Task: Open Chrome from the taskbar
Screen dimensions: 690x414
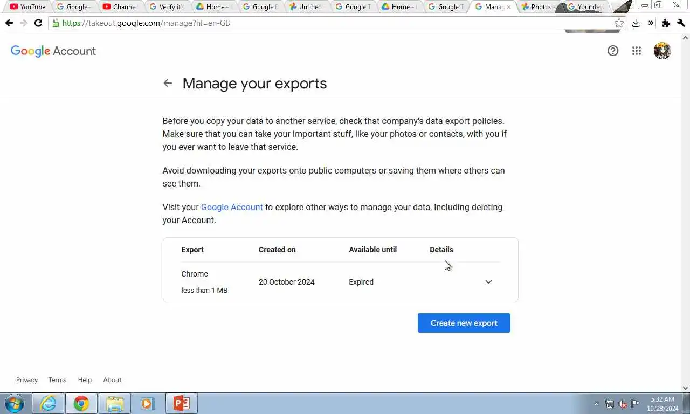Action: pos(81,403)
